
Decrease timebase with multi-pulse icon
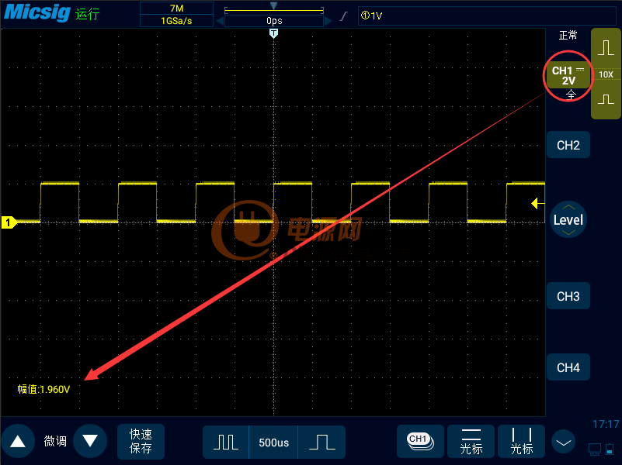[x=226, y=442]
